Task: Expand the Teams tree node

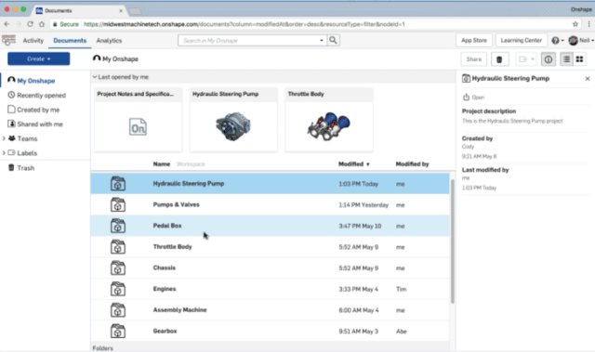Action: [4, 138]
